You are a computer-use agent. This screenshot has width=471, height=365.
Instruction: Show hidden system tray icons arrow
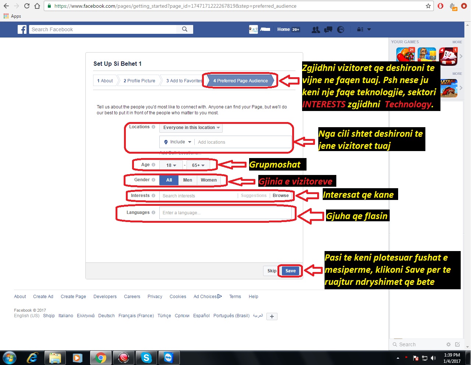coord(398,358)
